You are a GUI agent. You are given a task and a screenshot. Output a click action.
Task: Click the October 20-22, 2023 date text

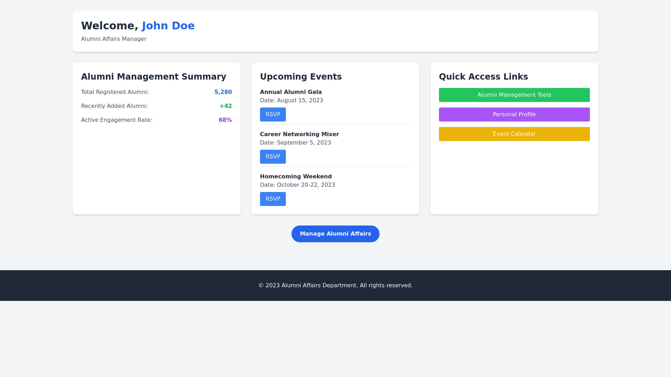[305, 185]
